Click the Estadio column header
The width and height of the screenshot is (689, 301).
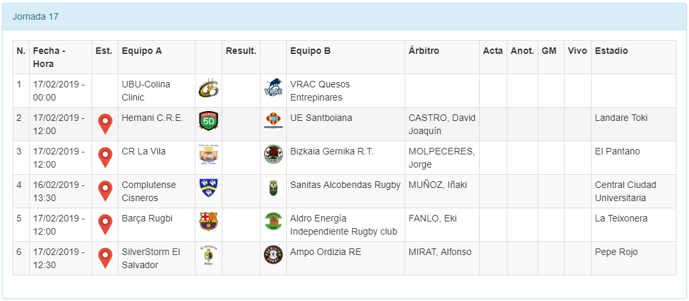point(611,51)
